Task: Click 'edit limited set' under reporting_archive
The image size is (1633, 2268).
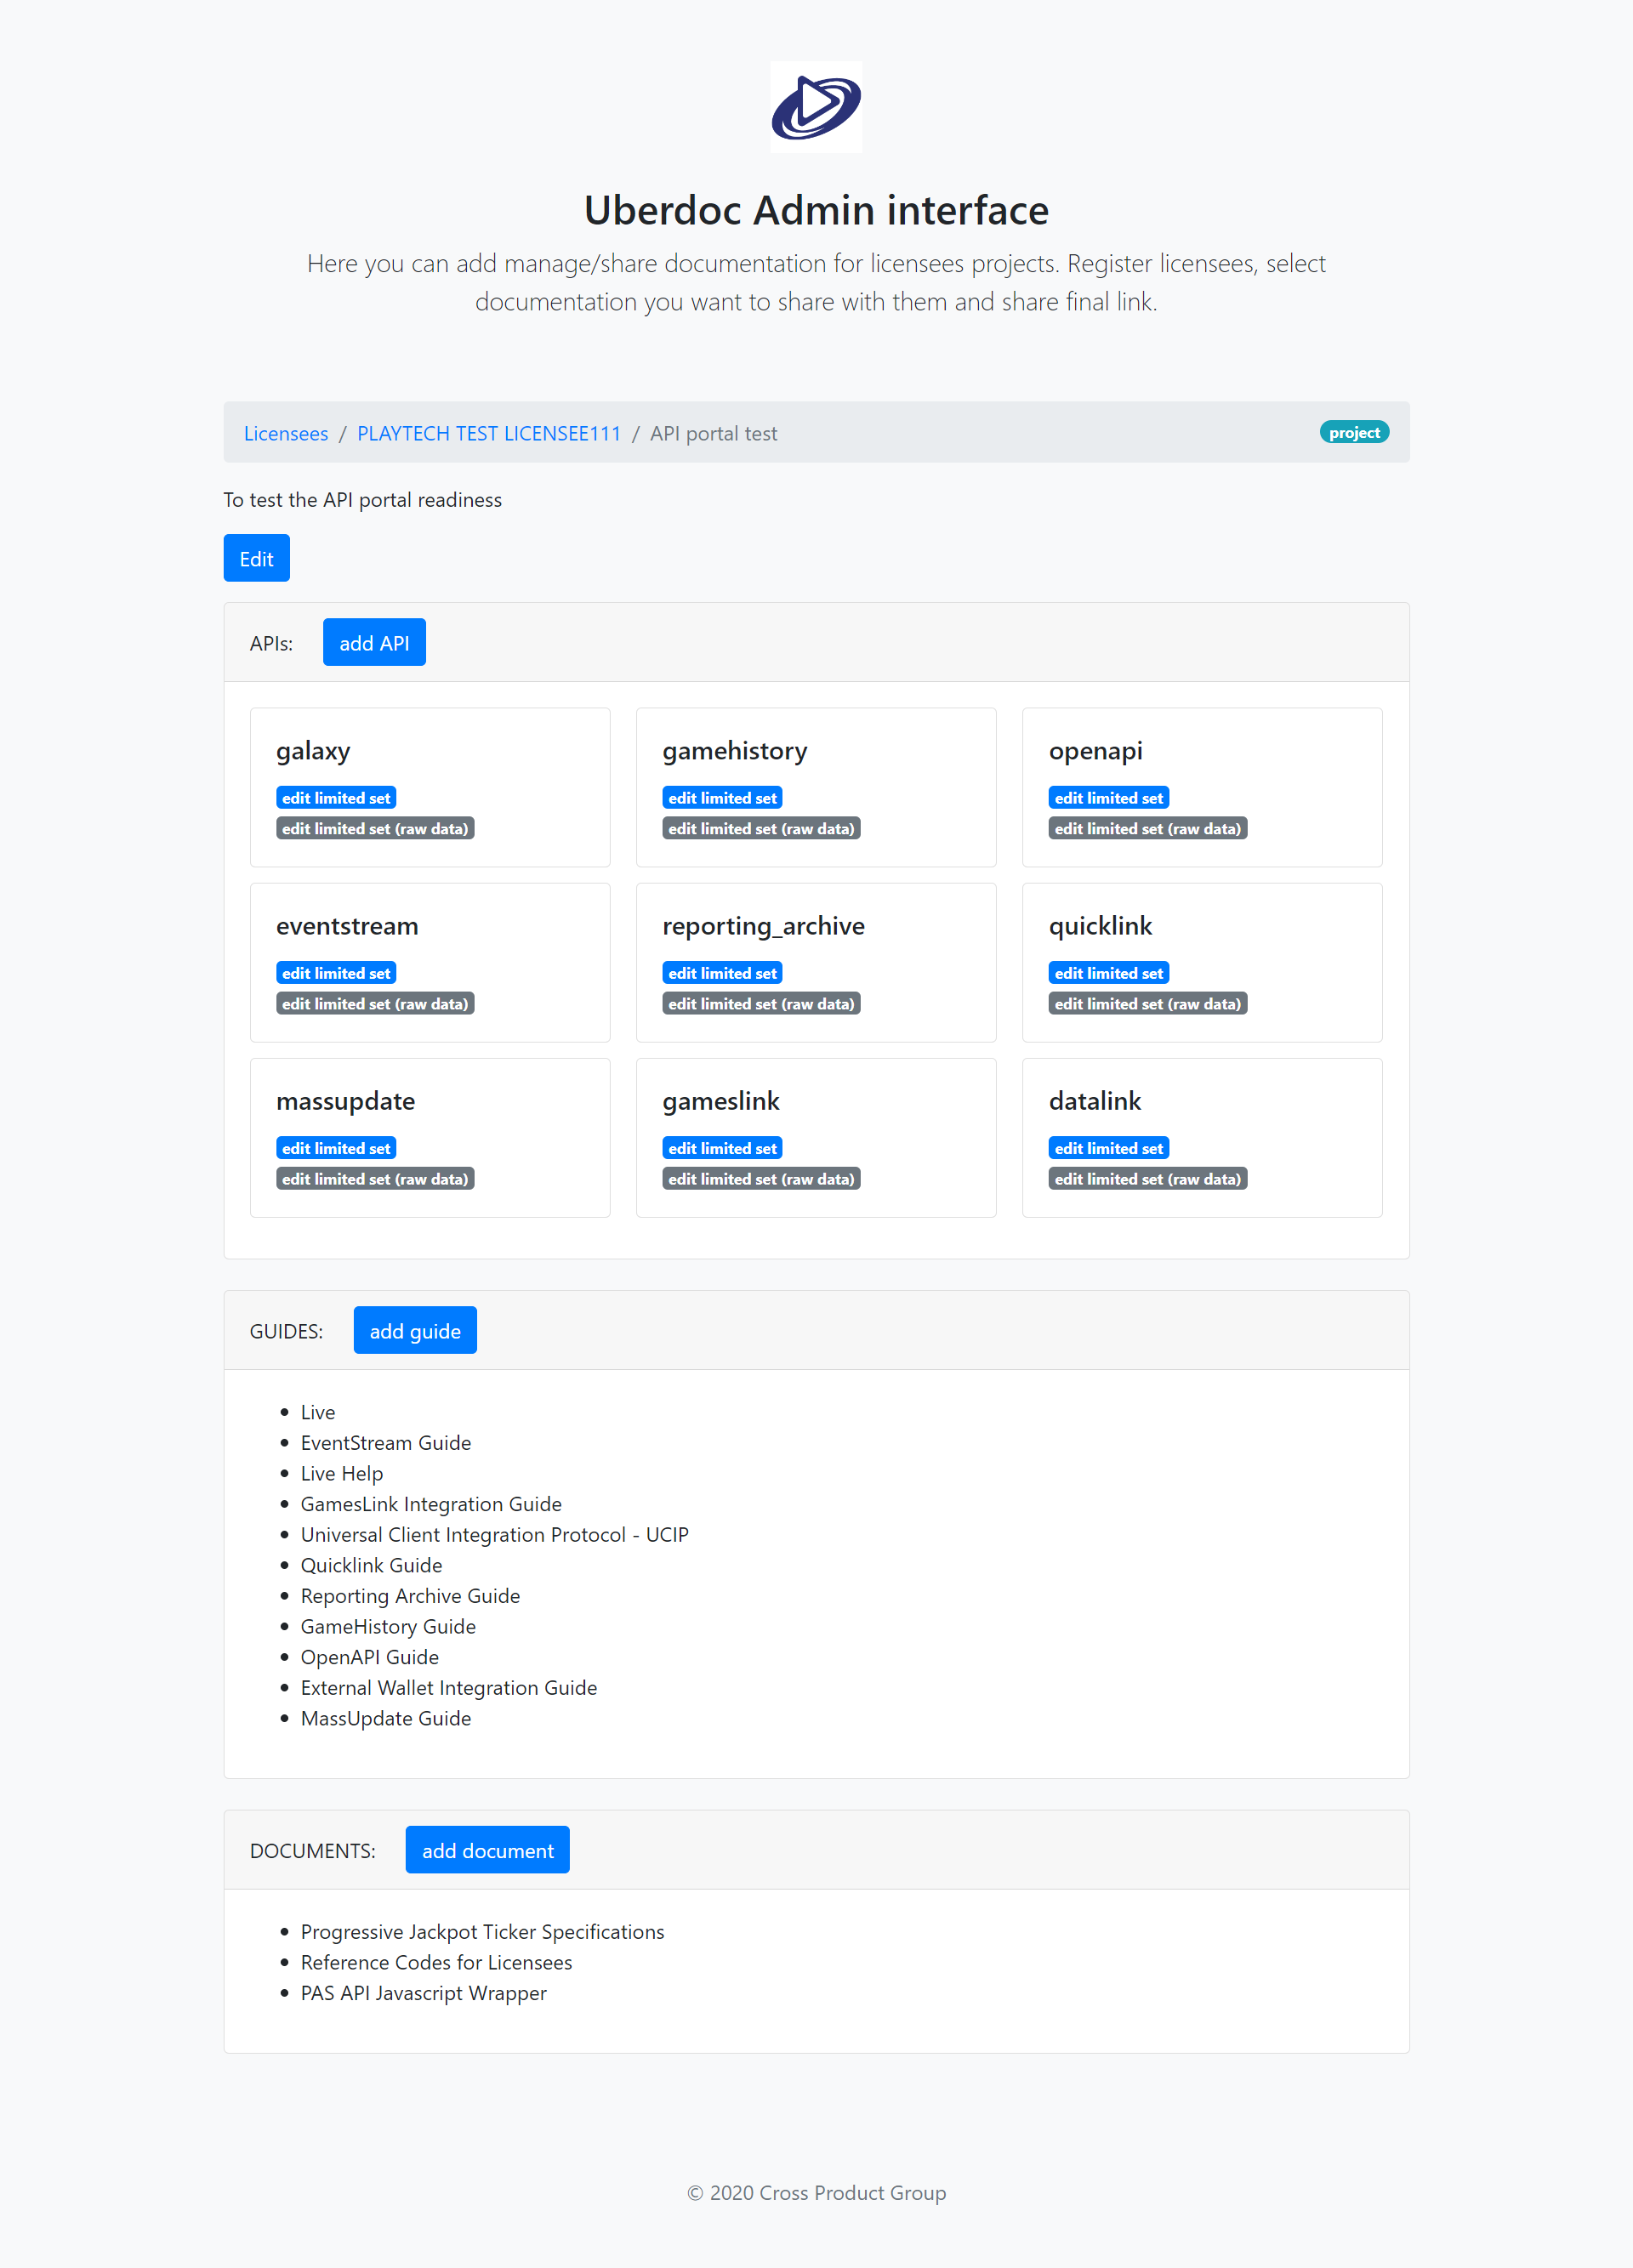Action: pyautogui.click(x=722, y=973)
